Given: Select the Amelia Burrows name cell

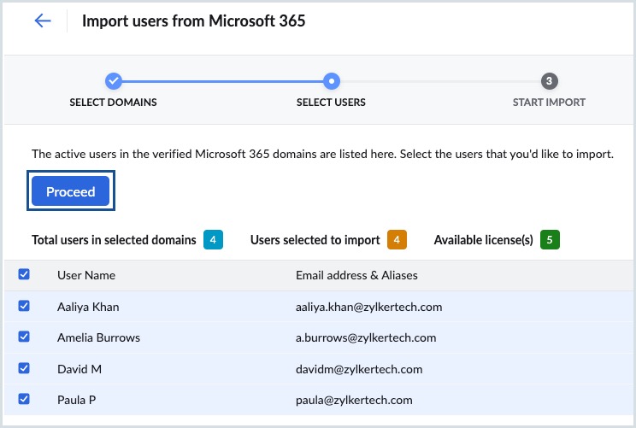Looking at the screenshot, I should 98,337.
